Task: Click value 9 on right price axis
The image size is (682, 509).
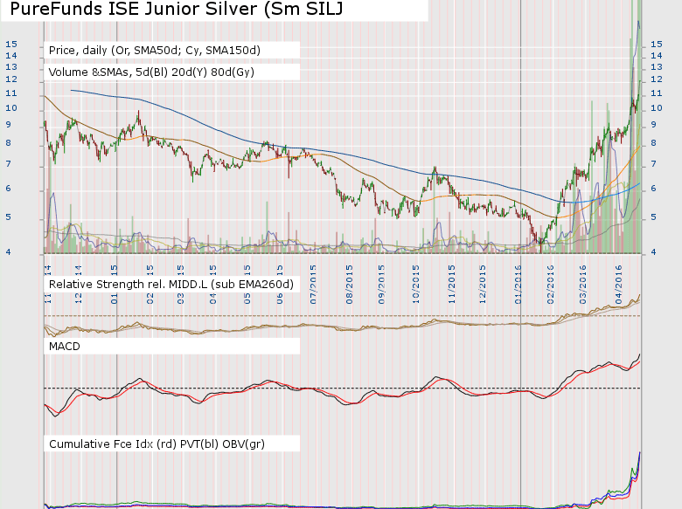Action: pos(653,125)
